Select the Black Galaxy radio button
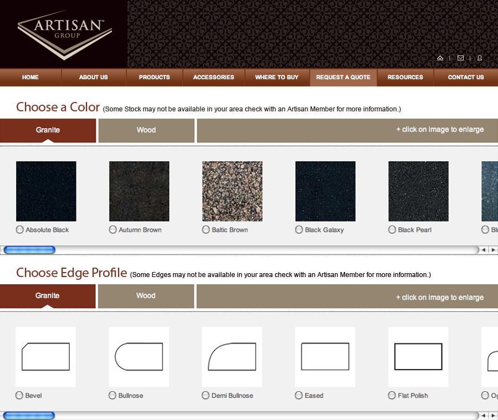 tap(299, 229)
